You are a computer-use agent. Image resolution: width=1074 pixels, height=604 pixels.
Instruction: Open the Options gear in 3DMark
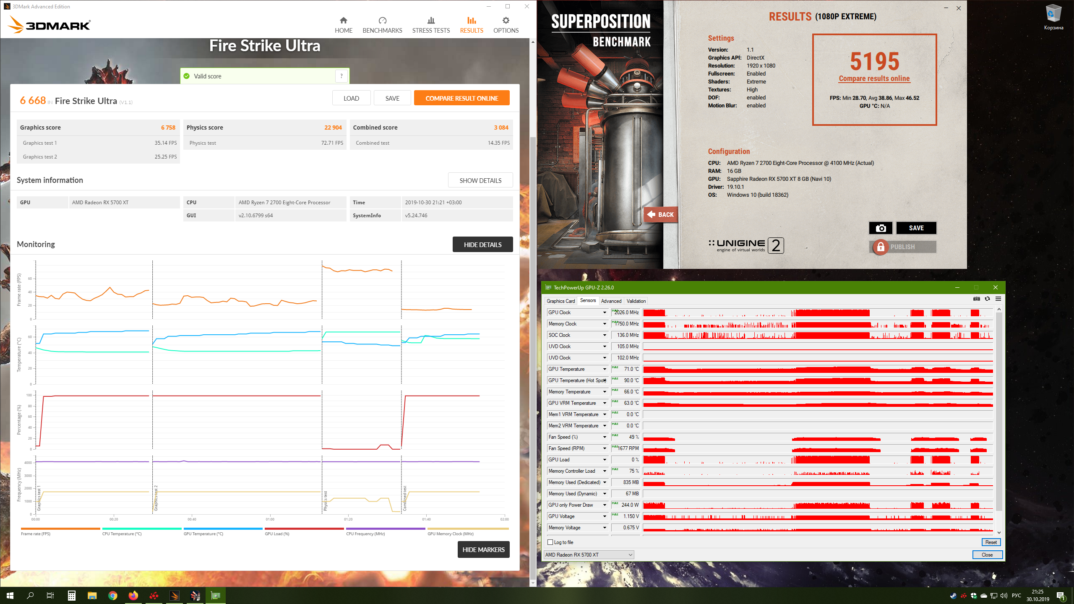pos(506,21)
